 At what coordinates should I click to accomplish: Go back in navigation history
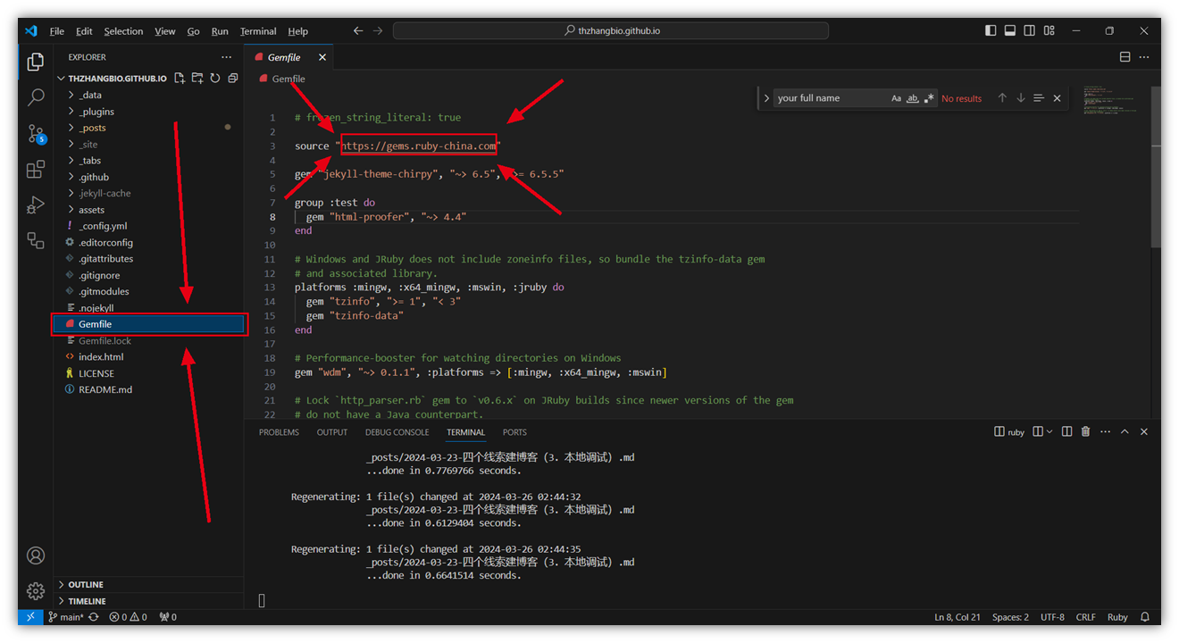pyautogui.click(x=358, y=30)
